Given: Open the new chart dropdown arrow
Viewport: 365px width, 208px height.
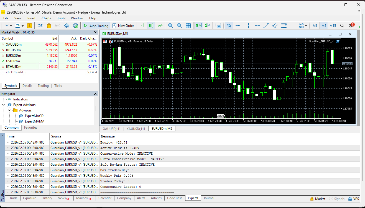Looking at the screenshot, I should point(11,26).
